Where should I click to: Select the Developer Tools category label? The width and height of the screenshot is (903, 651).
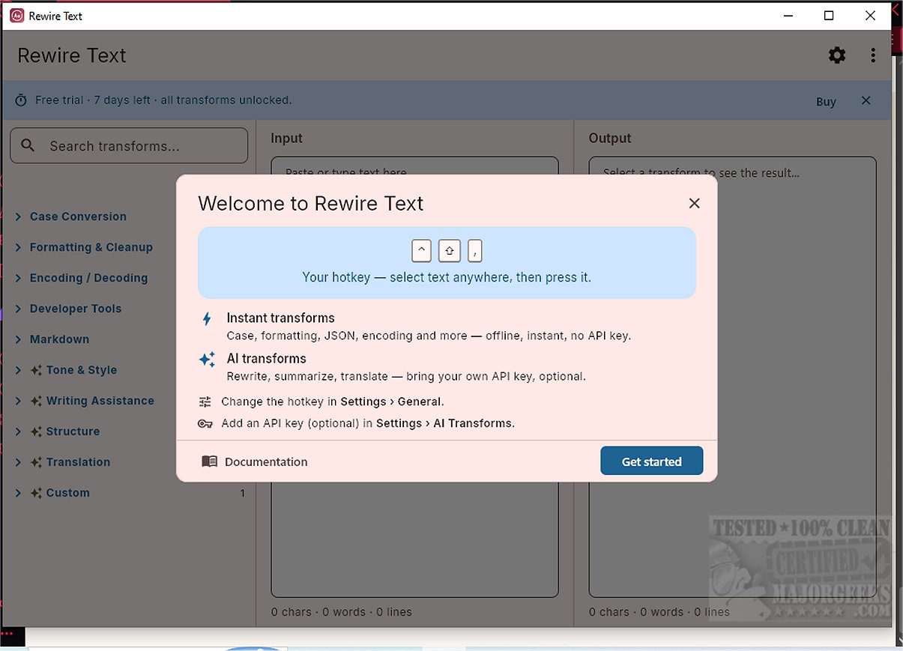(75, 309)
